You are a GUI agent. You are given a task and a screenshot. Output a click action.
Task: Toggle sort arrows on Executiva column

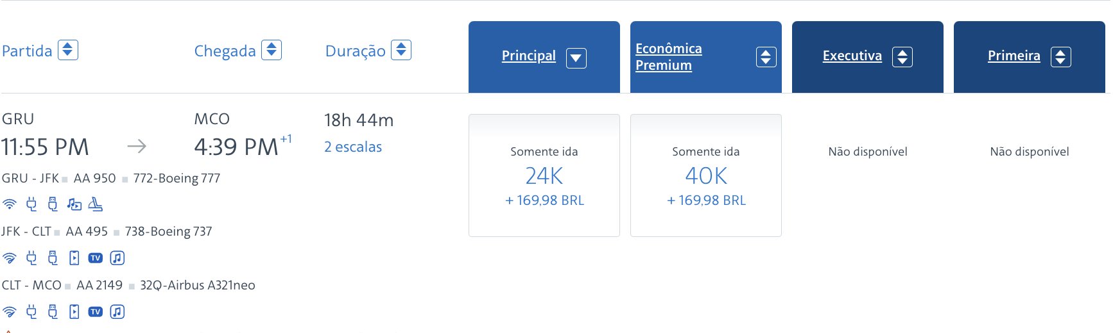click(x=902, y=57)
